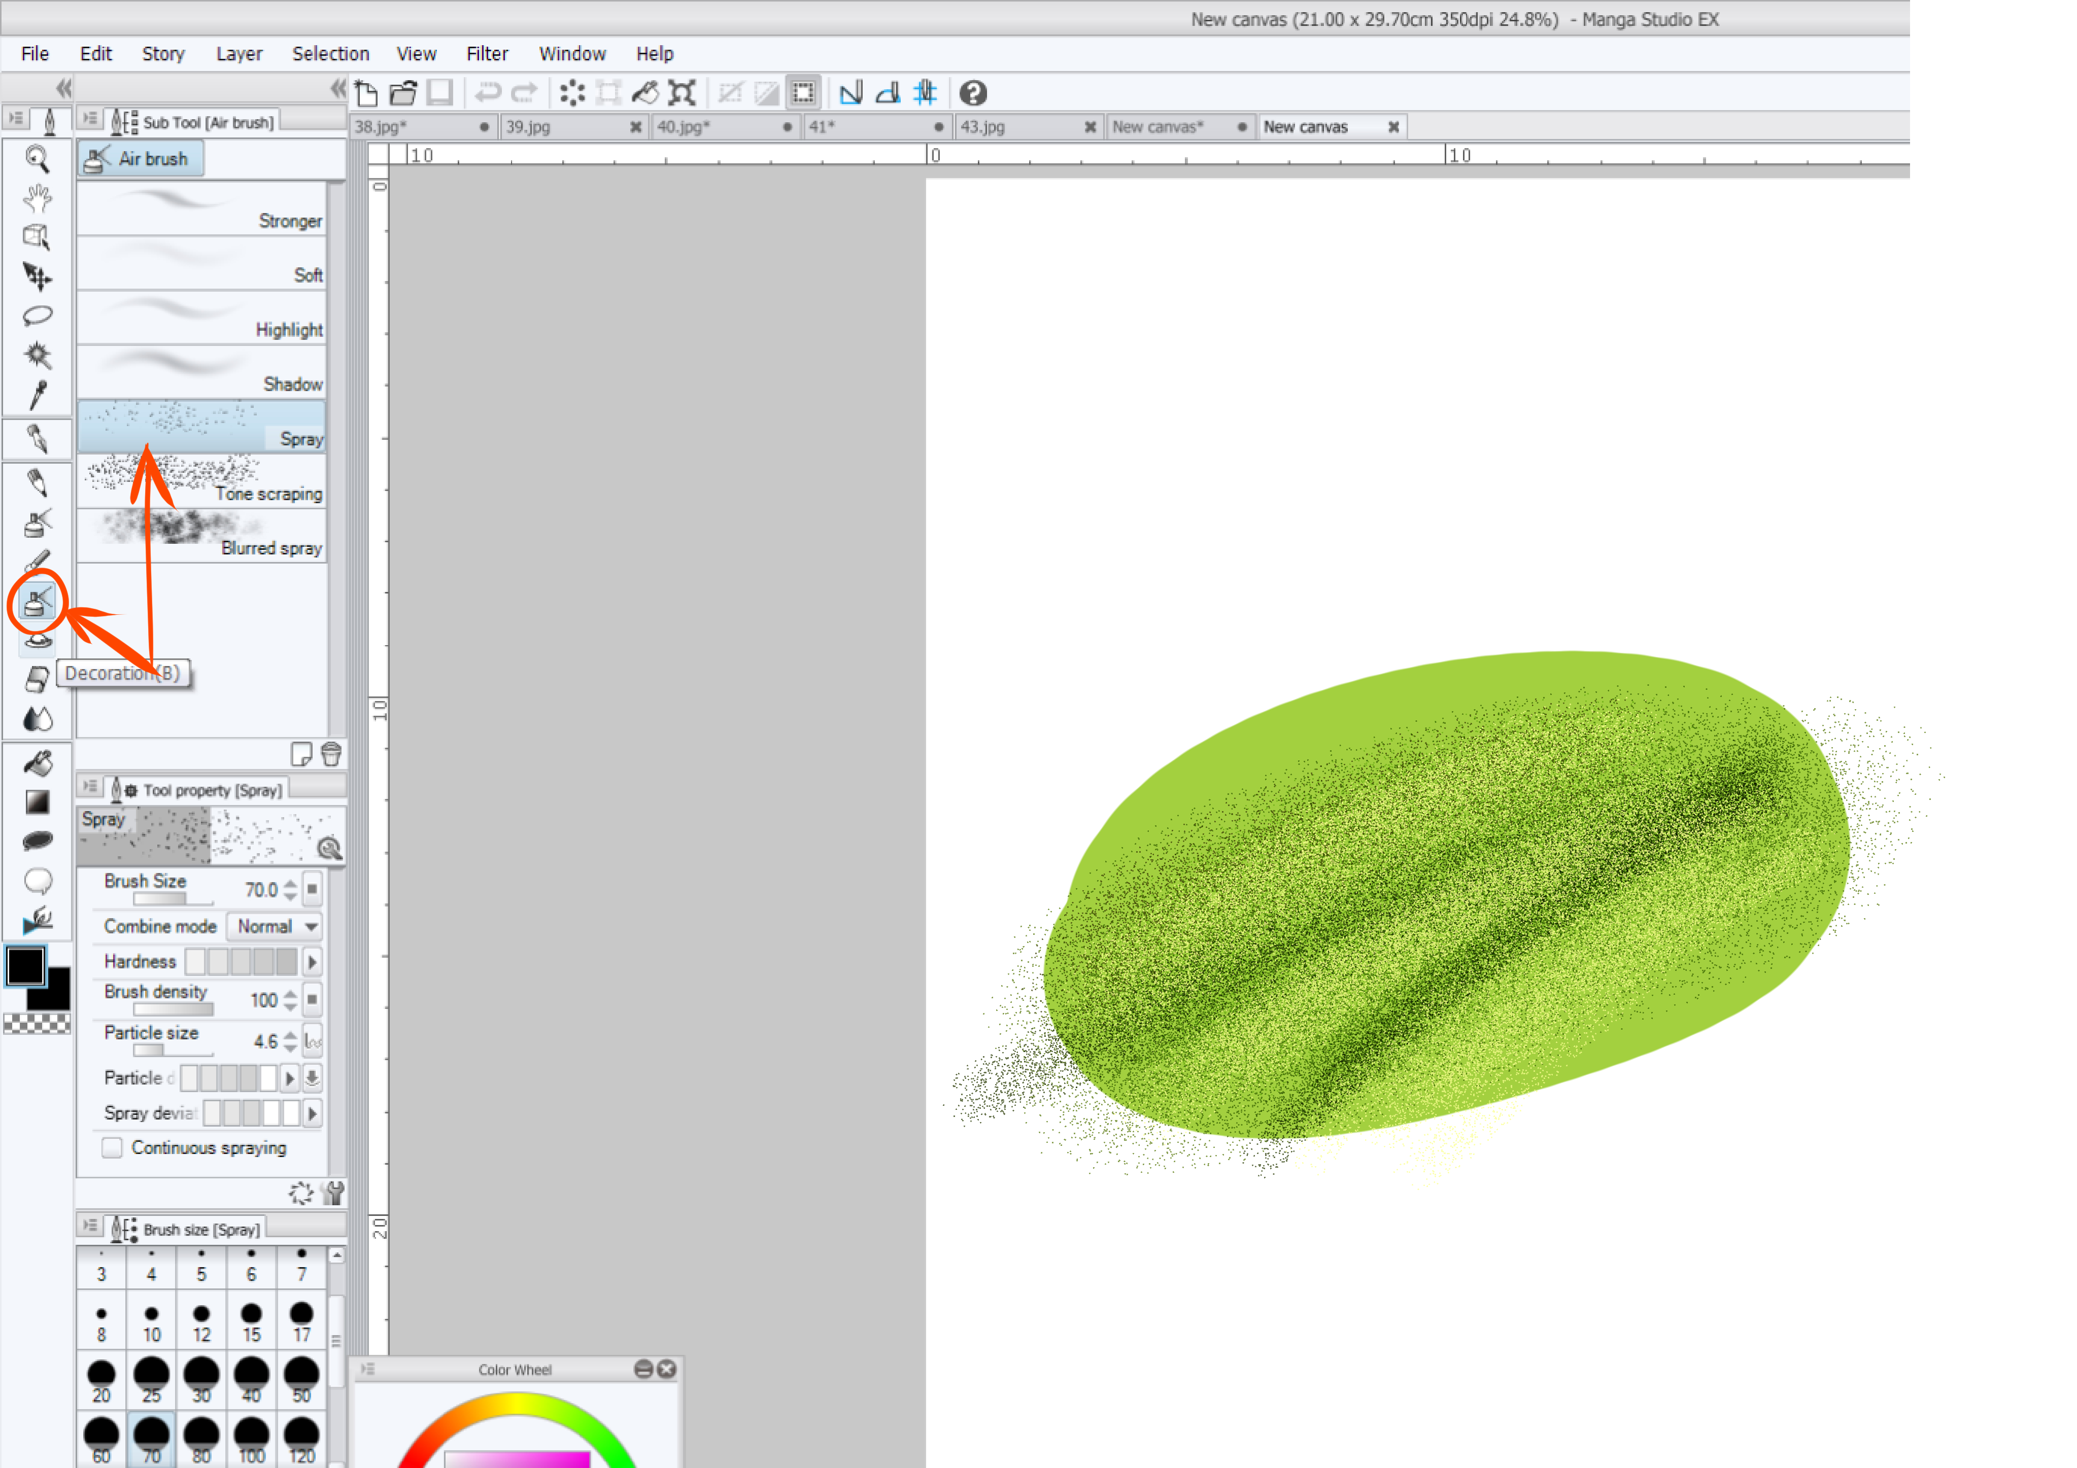Click the Undo arrow in toolbar
Screen dimensions: 2077x1468
click(488, 92)
